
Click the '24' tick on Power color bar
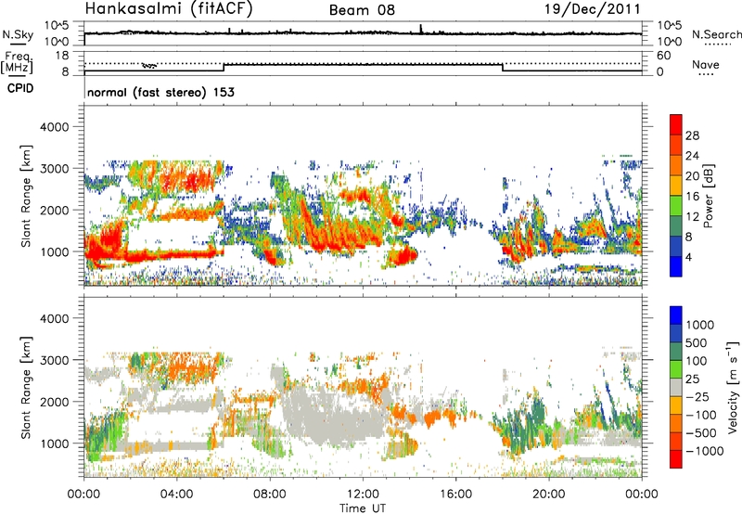[692, 156]
